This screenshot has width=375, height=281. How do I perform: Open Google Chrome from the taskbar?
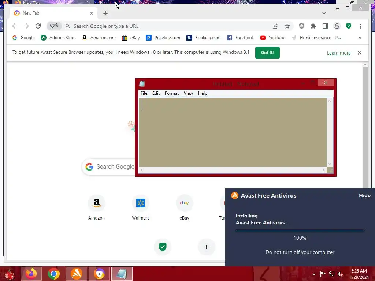pos(54,274)
